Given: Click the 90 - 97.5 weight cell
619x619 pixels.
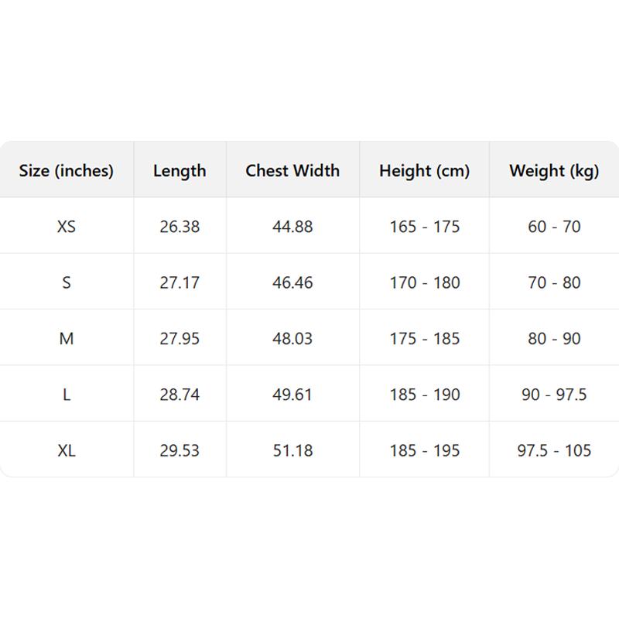Looking at the screenshot, I should click(554, 395).
